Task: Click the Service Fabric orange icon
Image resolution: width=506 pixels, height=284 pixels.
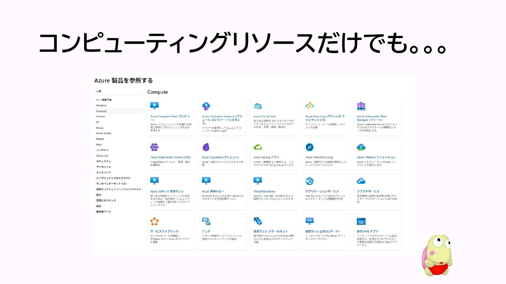Action: tap(154, 221)
